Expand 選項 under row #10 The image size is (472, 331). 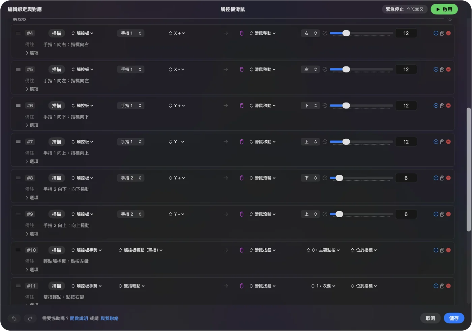[32, 270]
